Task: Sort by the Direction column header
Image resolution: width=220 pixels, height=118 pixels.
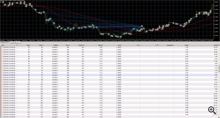Action: click(77, 45)
